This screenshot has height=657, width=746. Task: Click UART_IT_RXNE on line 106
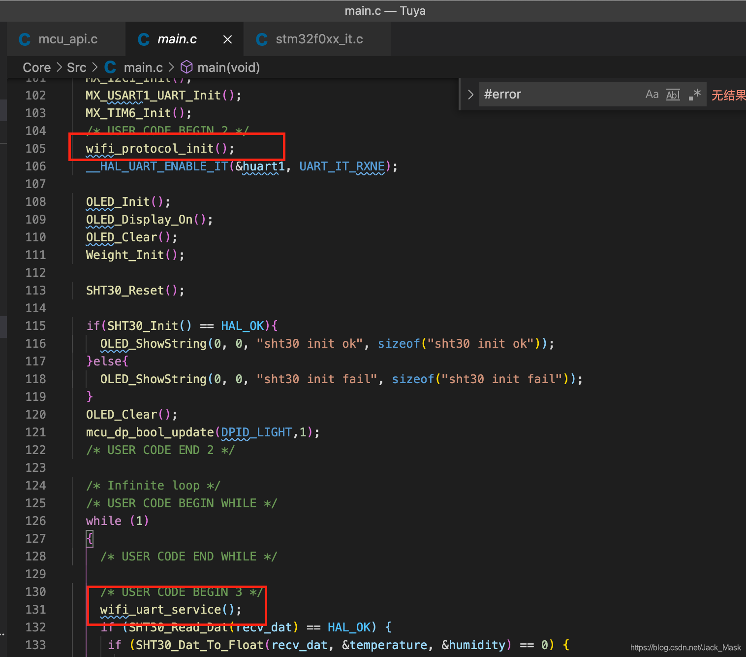click(x=342, y=166)
